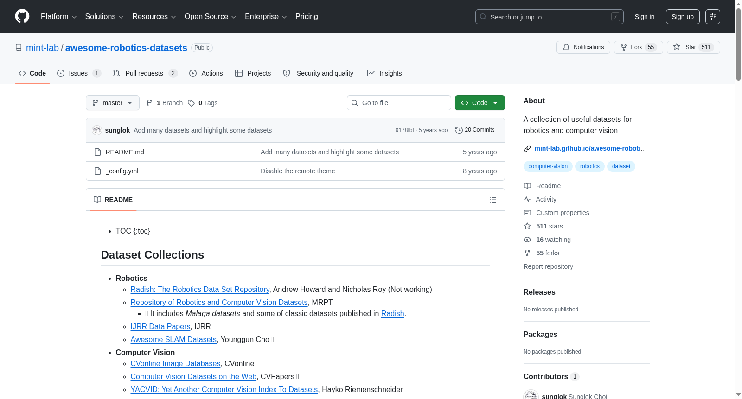Open 20 Commits history
Viewport: 742px width, 399px height.
[475, 130]
